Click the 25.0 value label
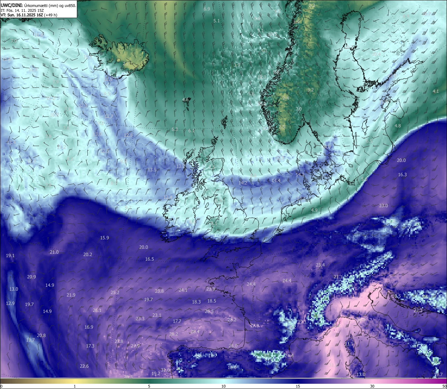This screenshot has width=447, height=389. pos(233,346)
